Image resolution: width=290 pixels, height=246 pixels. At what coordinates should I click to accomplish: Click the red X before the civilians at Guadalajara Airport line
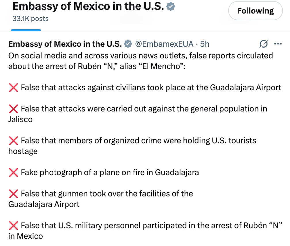click(14, 88)
